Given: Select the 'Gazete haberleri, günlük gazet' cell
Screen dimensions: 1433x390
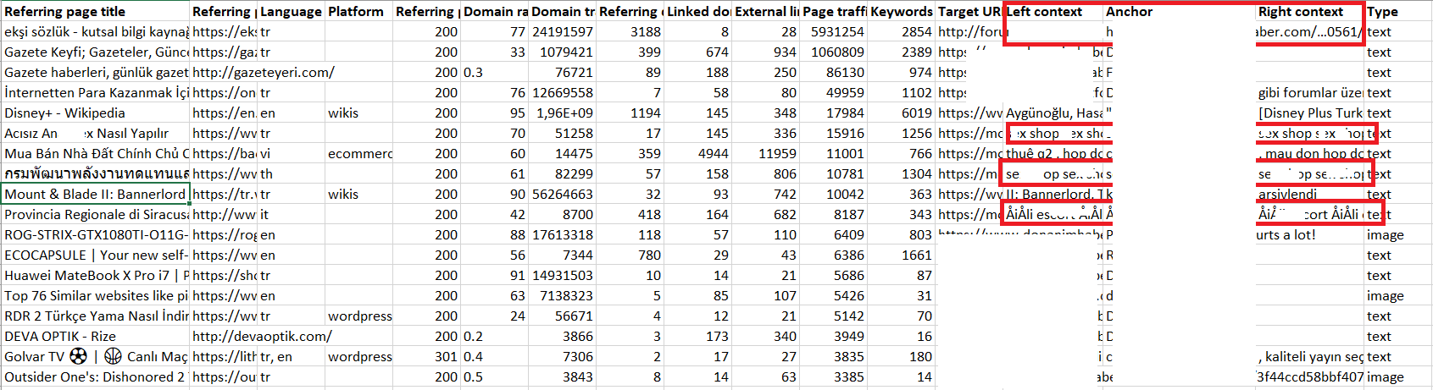Looking at the screenshot, I should 95,72.
